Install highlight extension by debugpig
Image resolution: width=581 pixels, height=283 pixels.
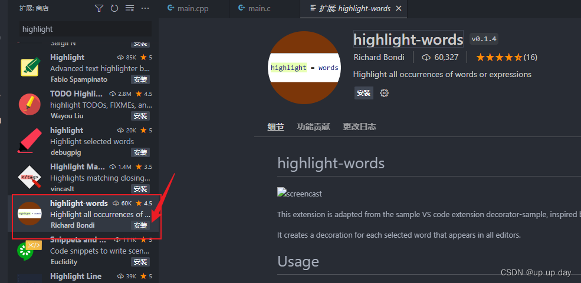coord(140,152)
